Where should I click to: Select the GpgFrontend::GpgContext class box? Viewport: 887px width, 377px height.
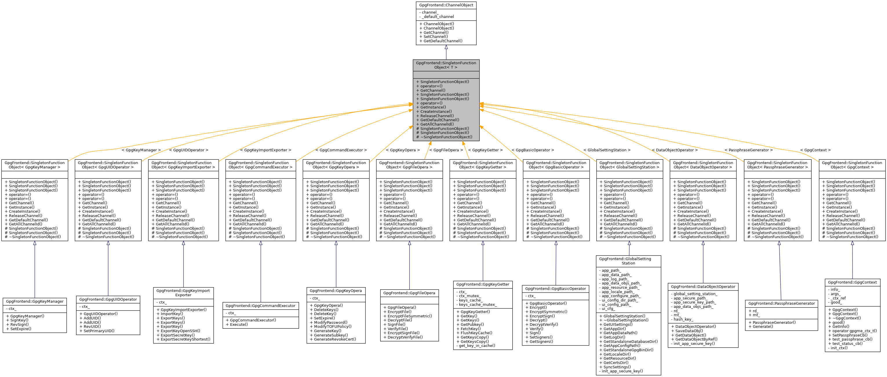point(853,315)
